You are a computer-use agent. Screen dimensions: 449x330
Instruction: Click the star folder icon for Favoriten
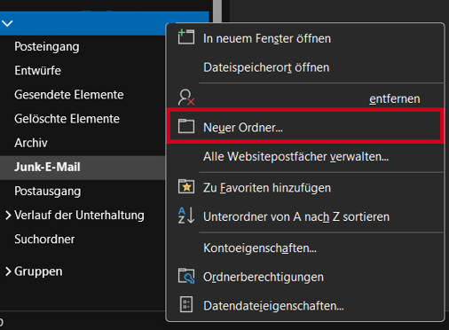tap(186, 186)
